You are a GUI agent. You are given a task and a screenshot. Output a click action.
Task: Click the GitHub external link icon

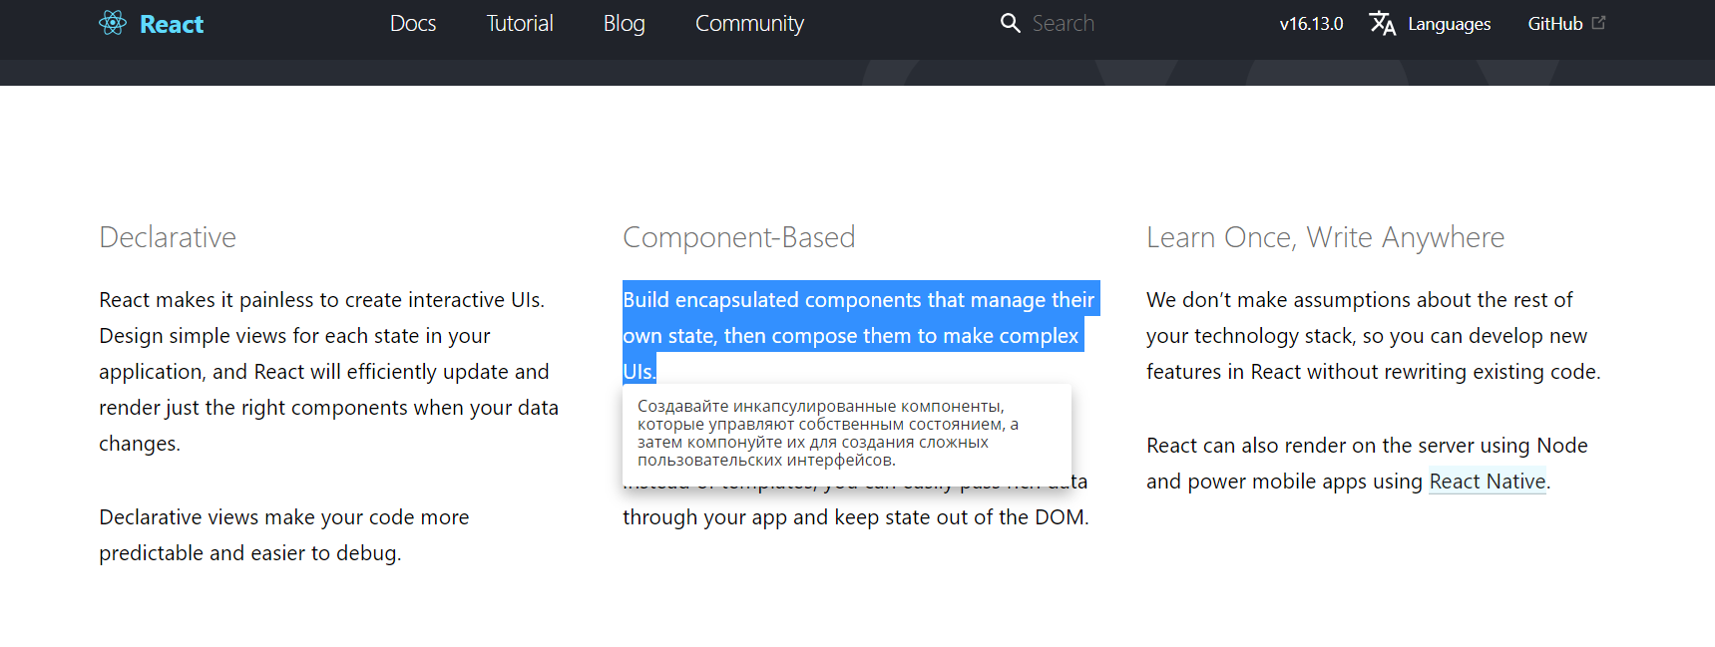tap(1598, 22)
